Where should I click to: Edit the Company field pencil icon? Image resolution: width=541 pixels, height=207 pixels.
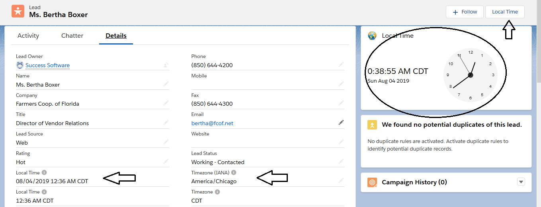[x=166, y=103]
